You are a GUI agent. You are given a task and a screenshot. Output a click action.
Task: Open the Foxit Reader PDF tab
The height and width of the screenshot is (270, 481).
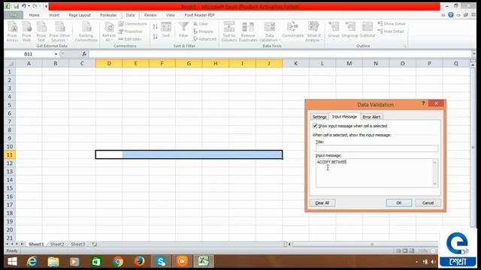(199, 15)
